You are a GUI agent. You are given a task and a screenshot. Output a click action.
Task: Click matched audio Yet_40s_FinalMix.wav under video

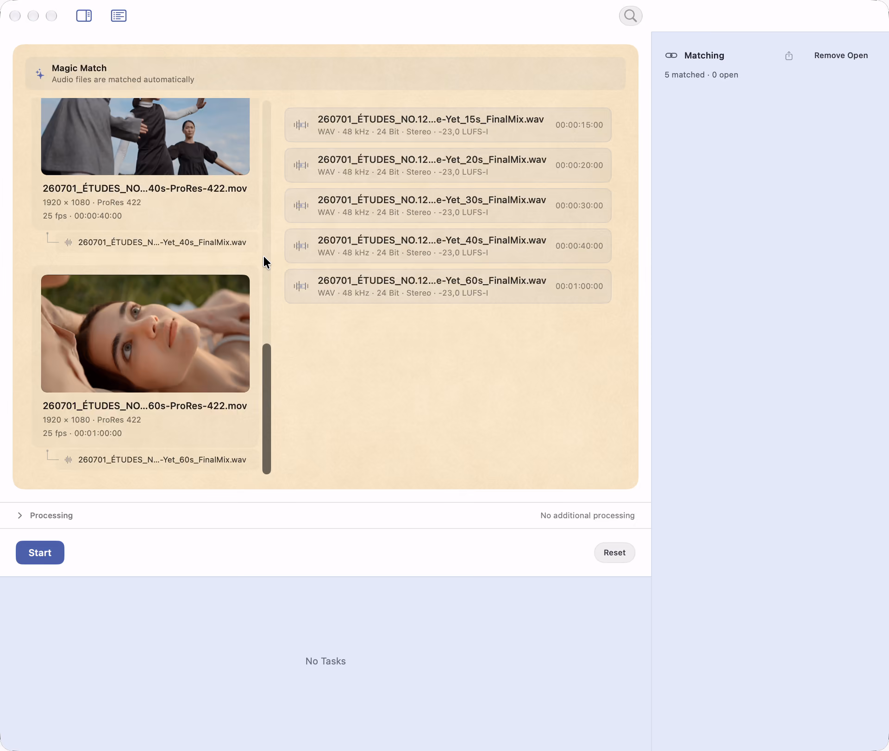pos(157,242)
